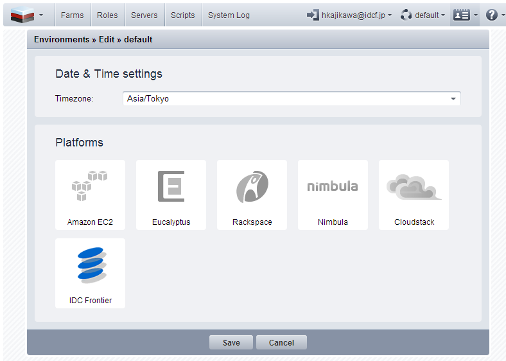Click the Scalr cube logo icon
Viewport: 506px width, 361px height.
22,15
